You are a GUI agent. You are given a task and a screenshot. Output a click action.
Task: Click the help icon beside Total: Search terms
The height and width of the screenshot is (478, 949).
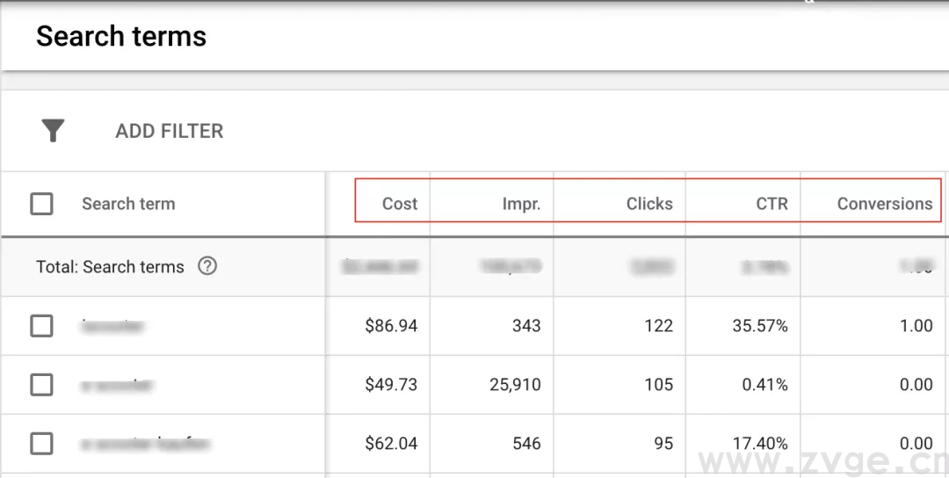[207, 266]
